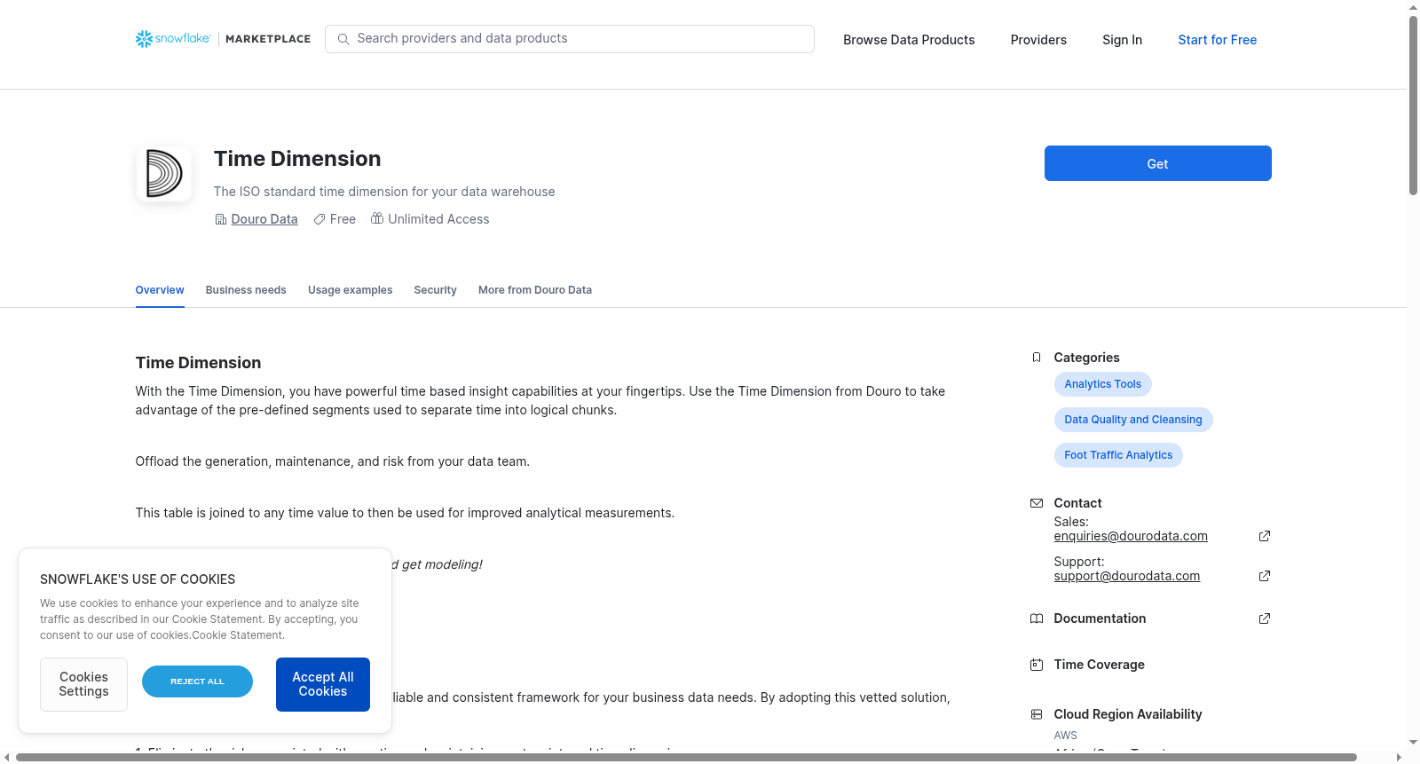The width and height of the screenshot is (1420, 764).
Task: Click the ISO standard time dimension subtitle
Action: point(384,192)
